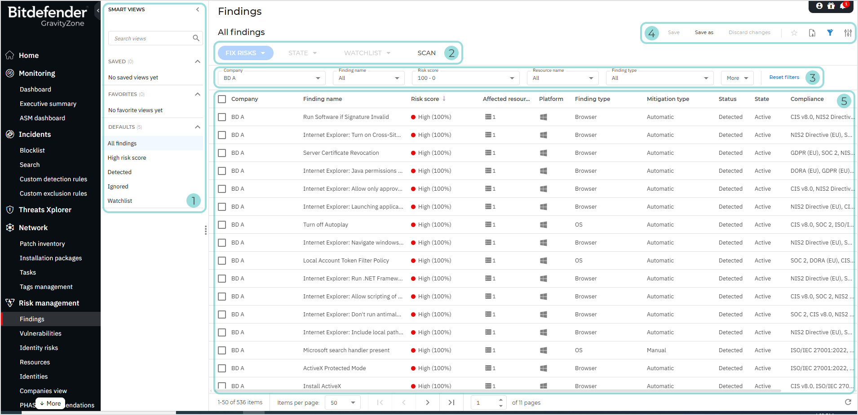858x415 pixels.
Task: Click the gift box what's new icon
Action: click(831, 6)
